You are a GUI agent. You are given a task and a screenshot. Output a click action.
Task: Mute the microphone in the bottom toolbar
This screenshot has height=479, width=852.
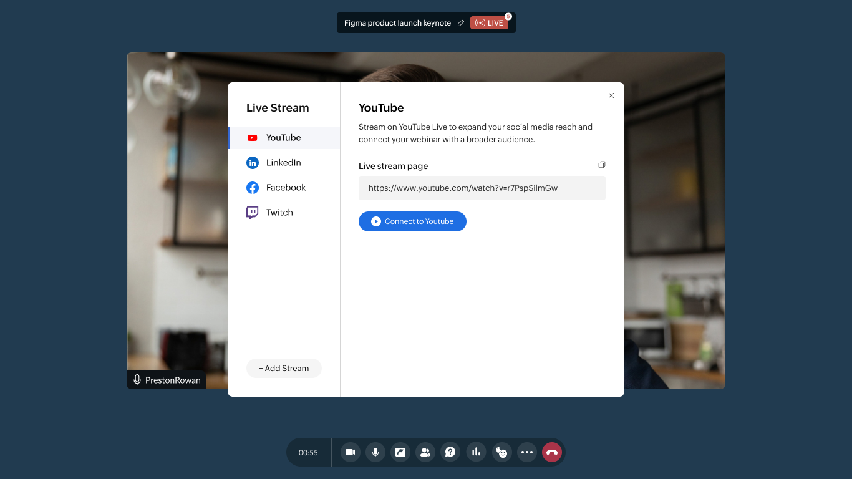coord(375,452)
